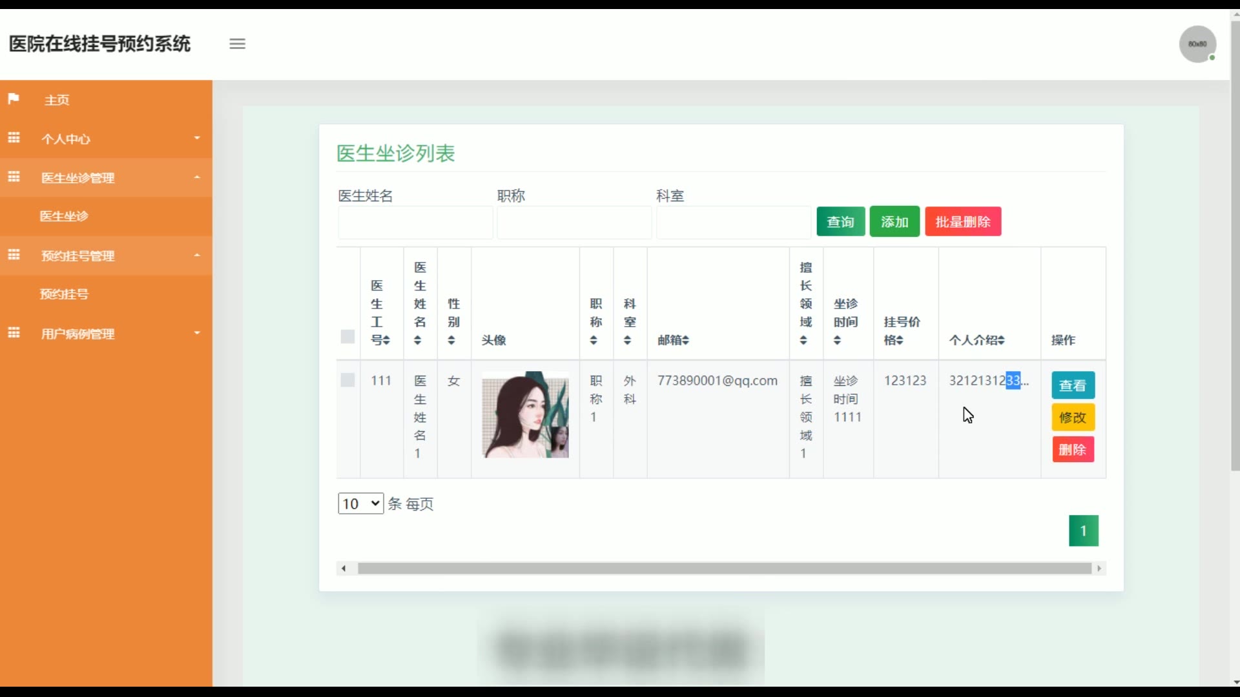Sort table by 邮箱 column arrows
Viewport: 1240px width, 697px height.
coord(686,340)
